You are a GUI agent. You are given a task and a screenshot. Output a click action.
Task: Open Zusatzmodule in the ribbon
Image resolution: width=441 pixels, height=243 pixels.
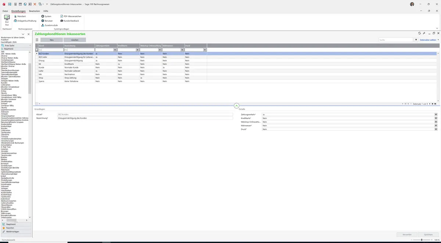point(50,25)
